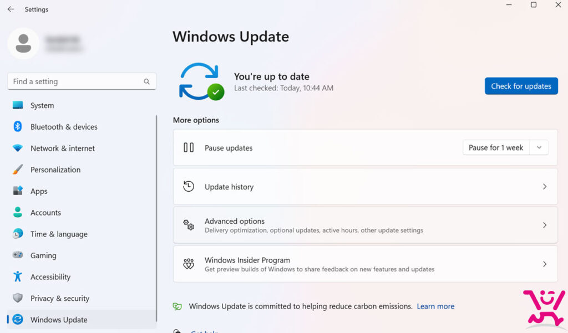Click the user profile avatar
The image size is (568, 333).
(23, 43)
